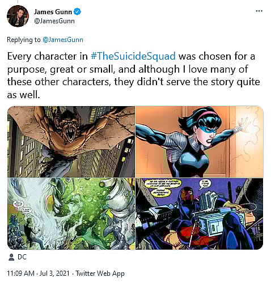271x282 pixels.
Task: Click the tweet body text paragraph
Action: click(133, 75)
